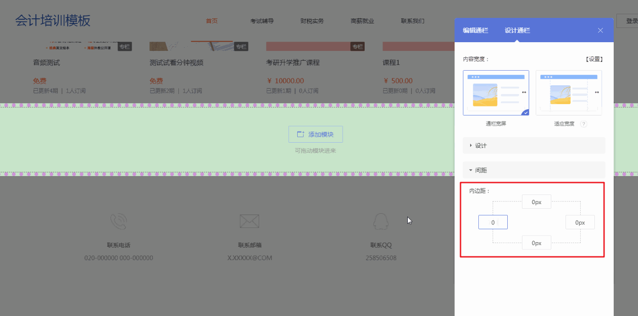Viewport: 638px width, 316px height.
Task: Click the 联系电话 phone icon
Action: pyautogui.click(x=118, y=222)
